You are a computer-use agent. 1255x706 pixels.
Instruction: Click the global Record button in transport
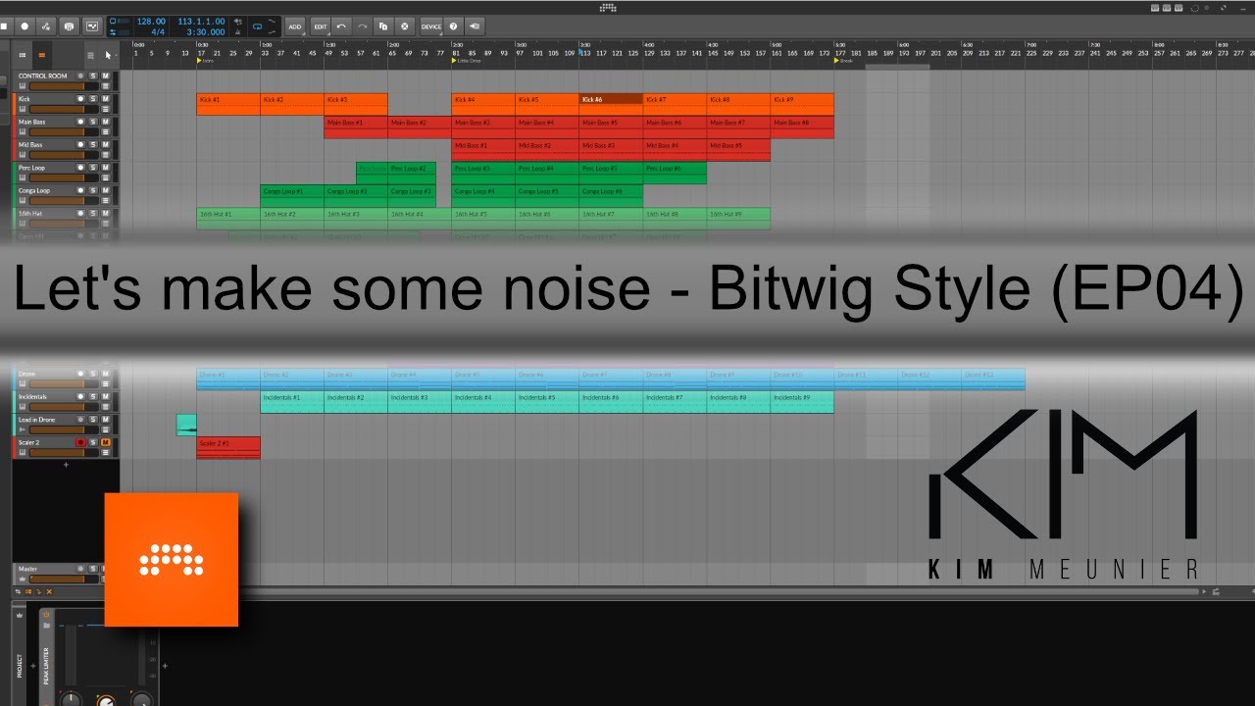25,26
